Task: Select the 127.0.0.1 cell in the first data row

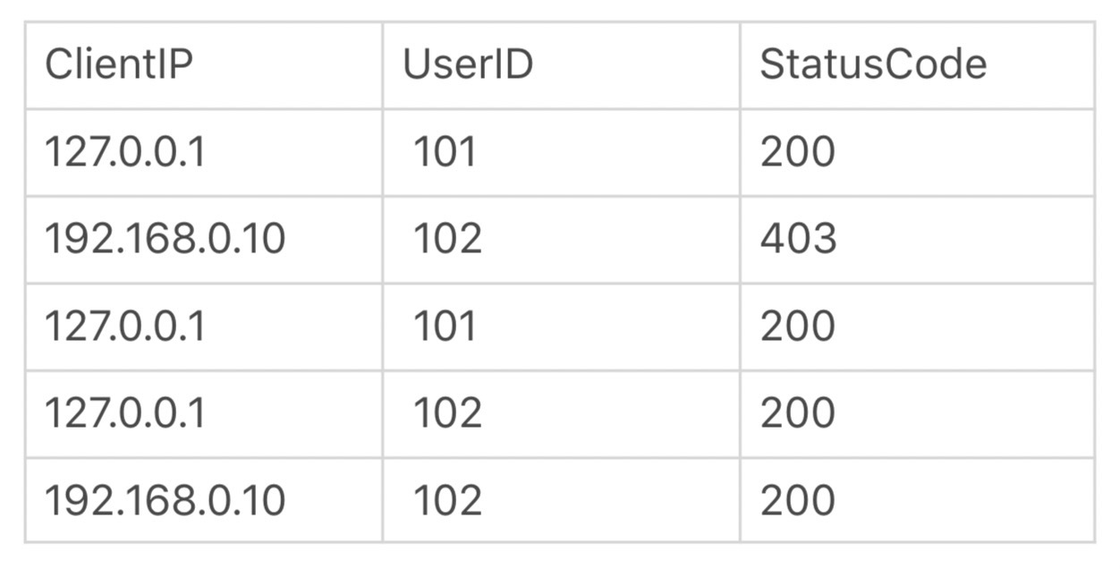Action: (124, 153)
